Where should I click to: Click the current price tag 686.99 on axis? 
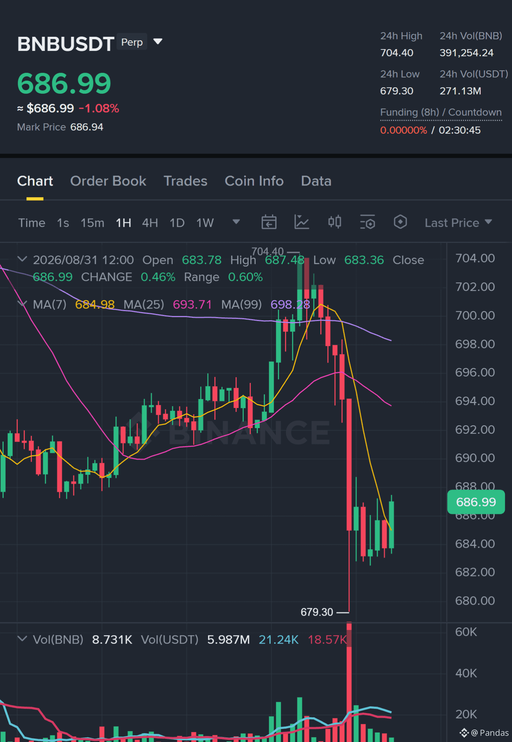click(x=476, y=502)
